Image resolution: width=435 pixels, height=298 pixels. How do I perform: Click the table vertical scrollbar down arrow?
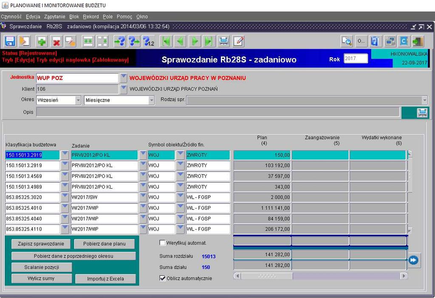tap(410, 230)
